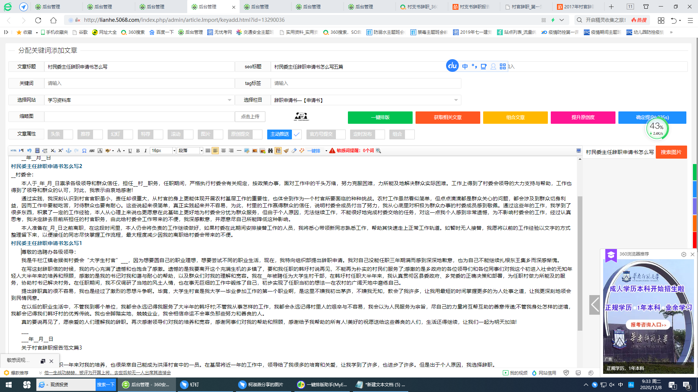Screen dimensions: 698x392
Task: Switch to HTML source view in editor
Action: tap(13, 150)
